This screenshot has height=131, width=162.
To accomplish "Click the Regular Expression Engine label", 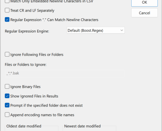I will 27,31.
